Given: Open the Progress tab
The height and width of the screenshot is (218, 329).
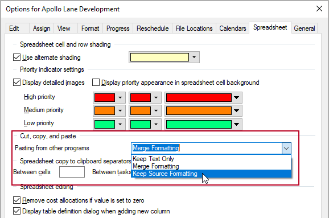Looking at the screenshot, I should coord(118,28).
